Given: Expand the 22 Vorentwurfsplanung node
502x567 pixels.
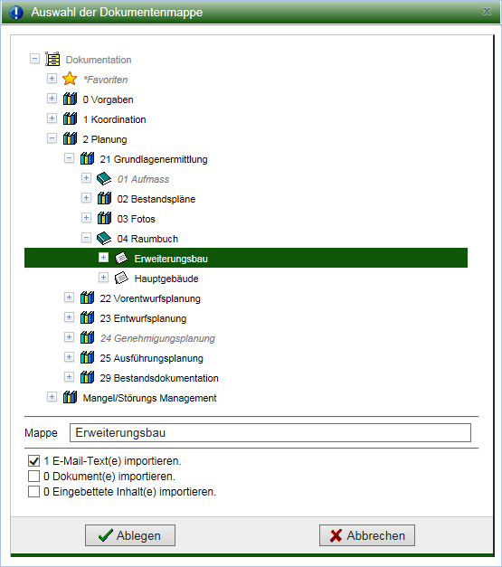Looking at the screenshot, I should [x=69, y=298].
